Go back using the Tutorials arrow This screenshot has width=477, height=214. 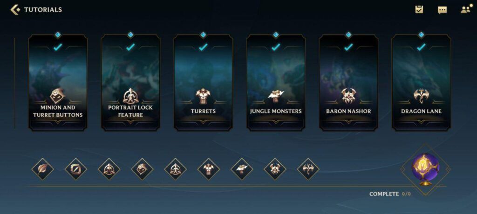click(x=15, y=10)
